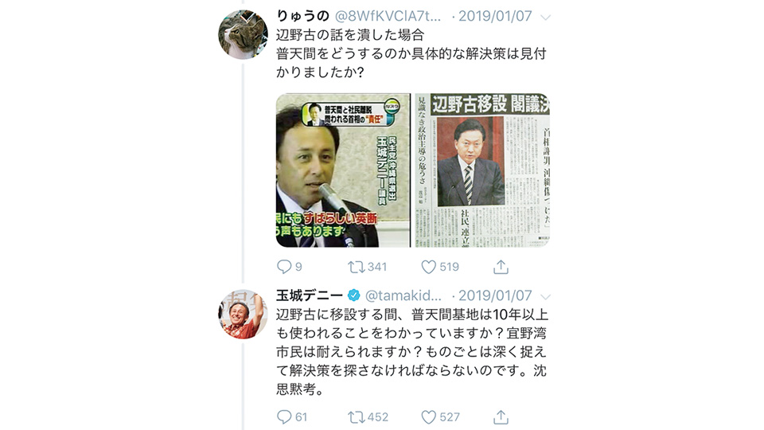Open the right newspaper clipping image
This screenshot has height=430, width=764.
point(482,170)
